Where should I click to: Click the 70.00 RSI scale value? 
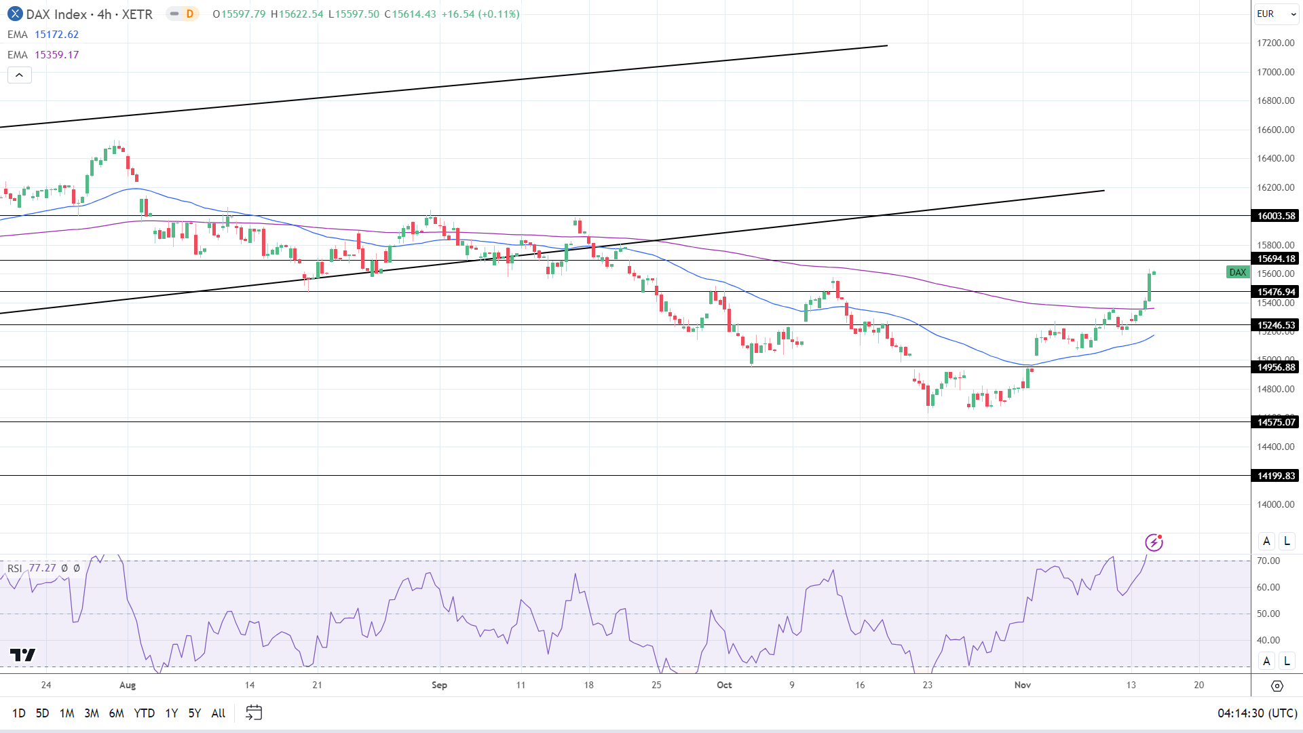(x=1268, y=561)
